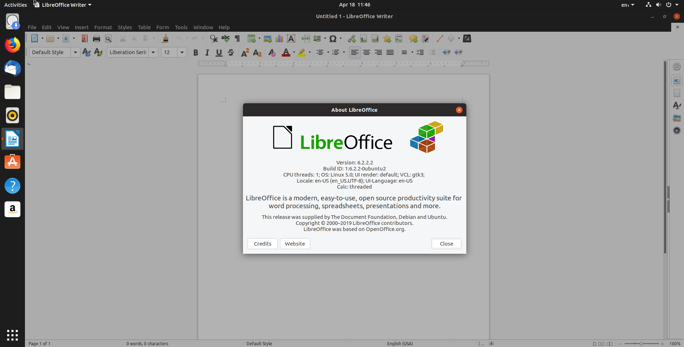Expand Paragraph Style dropdown
The image size is (684, 347).
click(x=75, y=52)
